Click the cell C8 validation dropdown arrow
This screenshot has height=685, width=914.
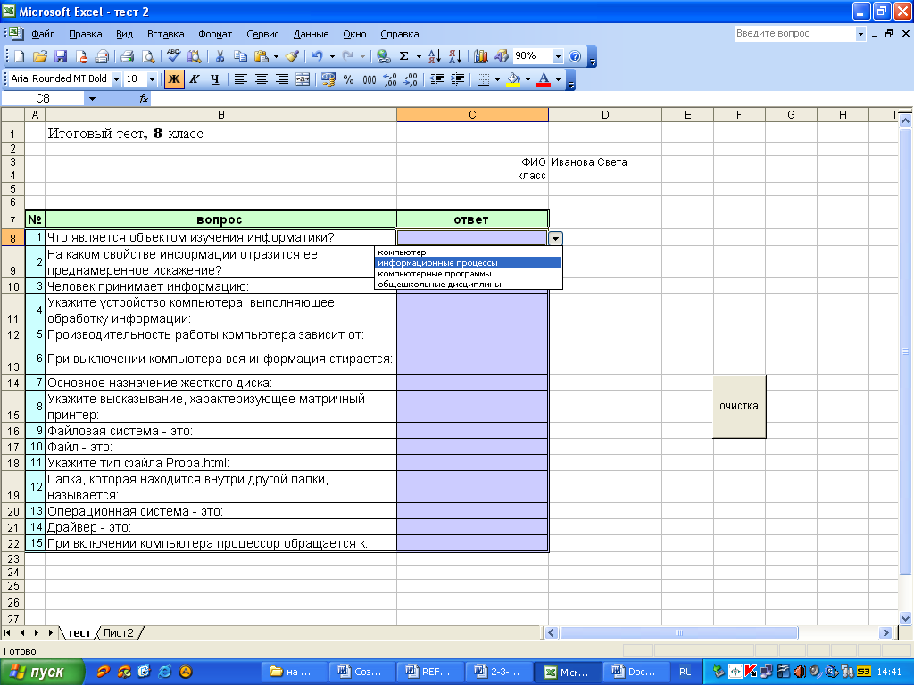(x=555, y=238)
